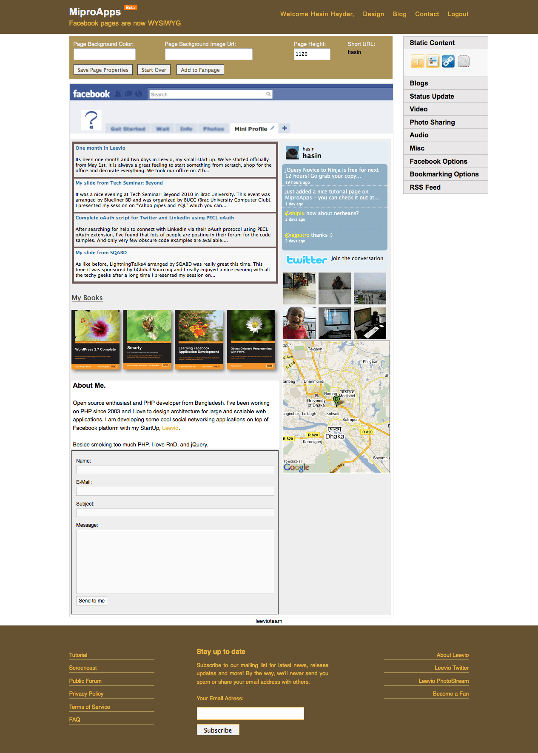
Task: Expand the Audio section
Action: point(445,135)
